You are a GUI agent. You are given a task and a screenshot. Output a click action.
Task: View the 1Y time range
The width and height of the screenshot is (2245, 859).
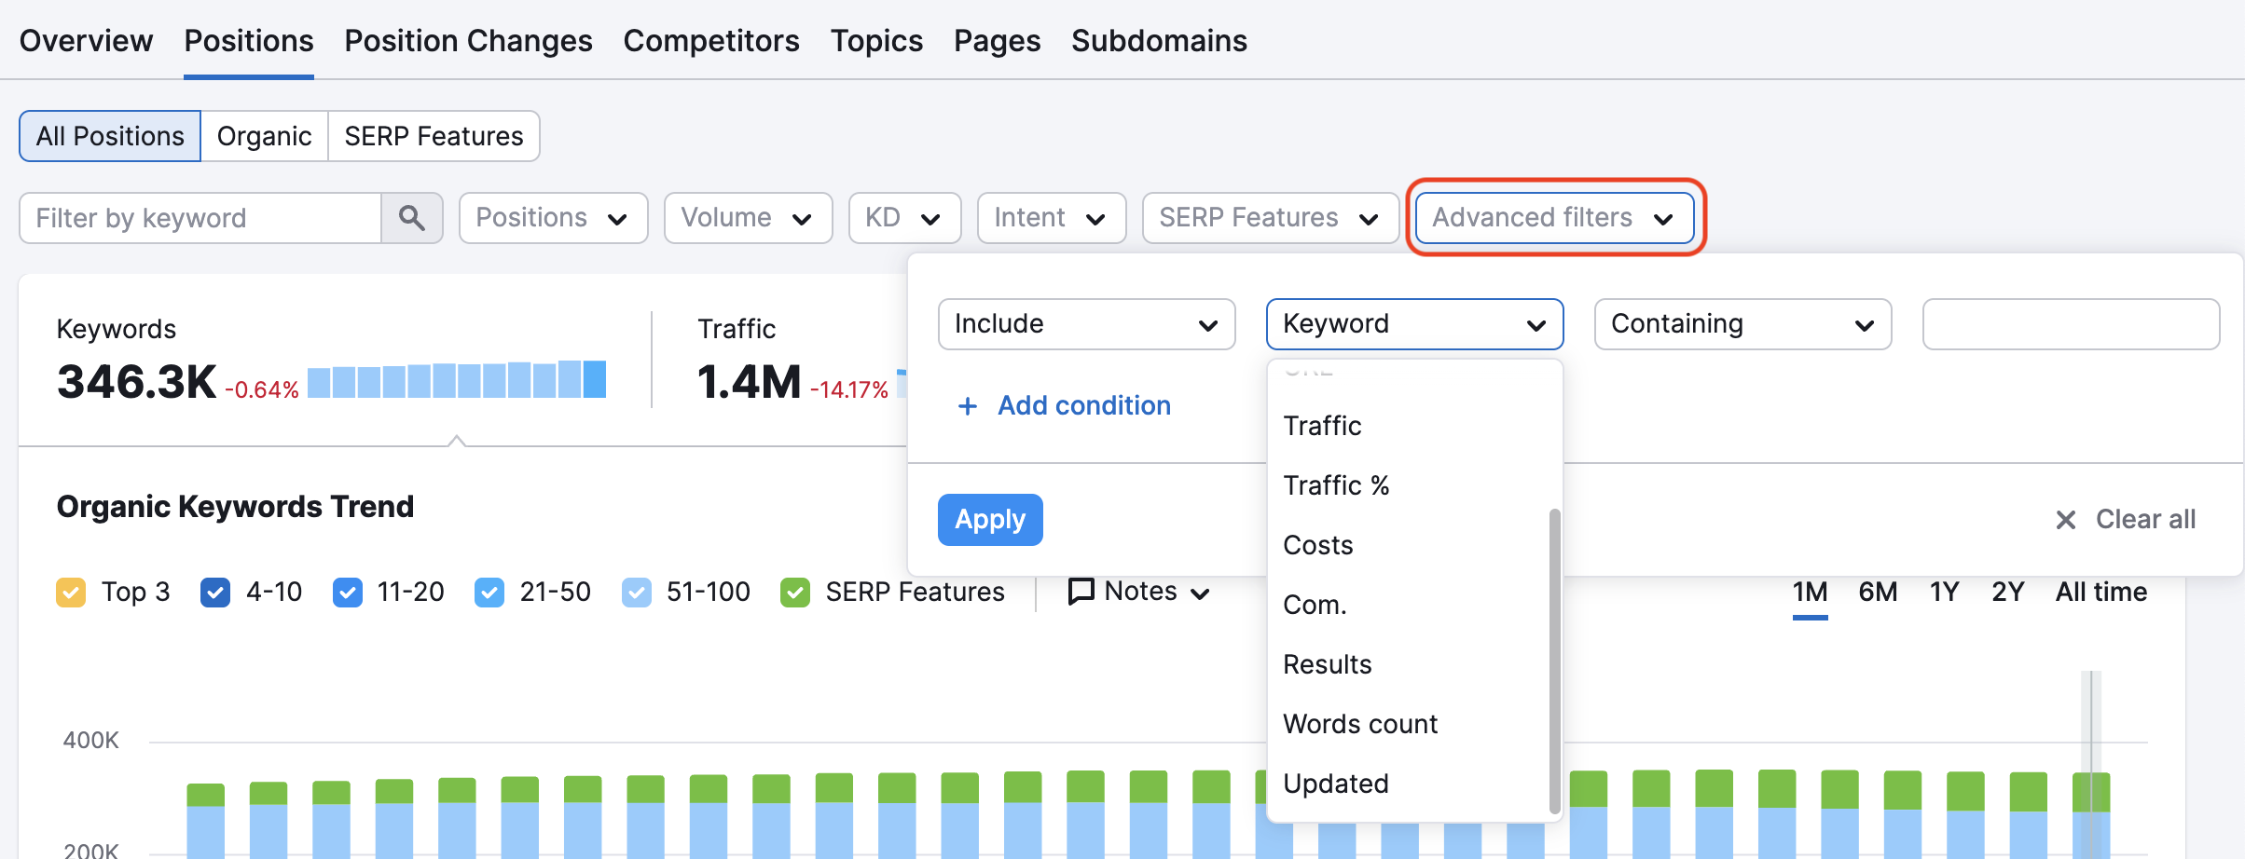click(x=1943, y=592)
